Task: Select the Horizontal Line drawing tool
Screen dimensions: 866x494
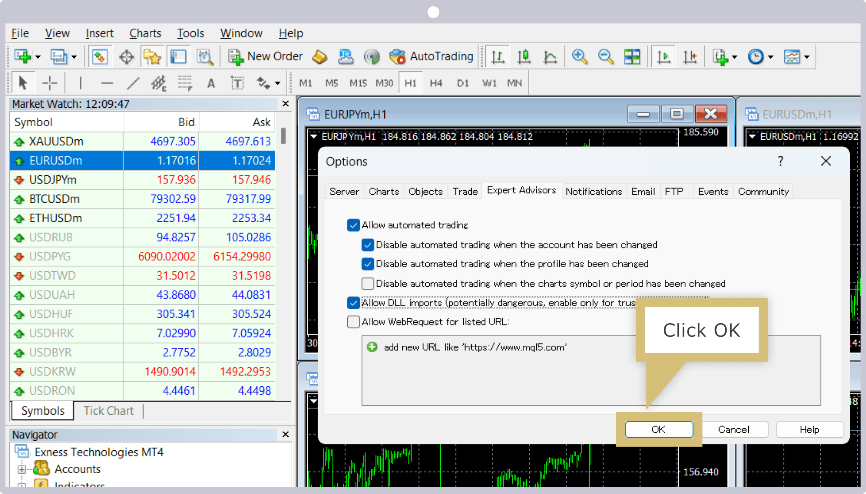Action: [x=107, y=83]
